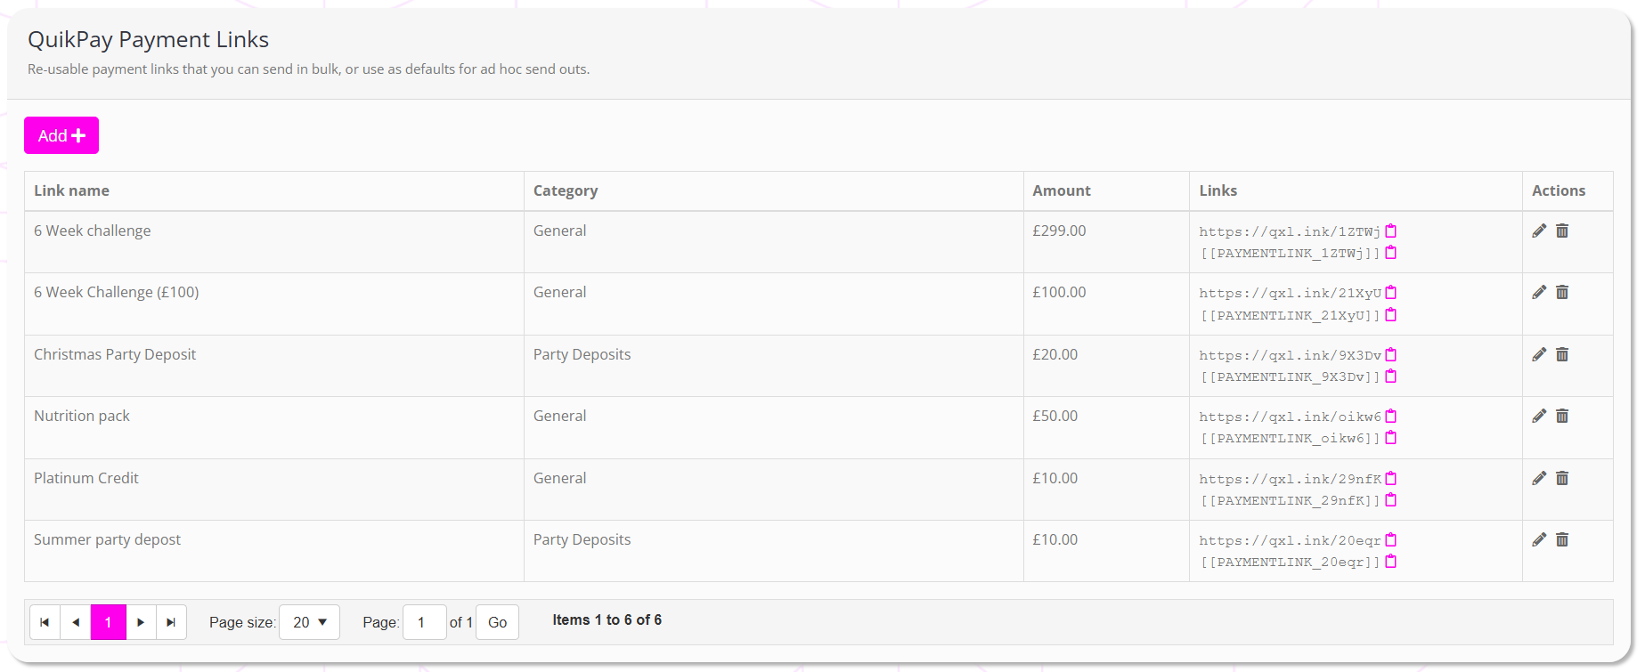Copy the PAYMENTLINK_29nfK merge tag
This screenshot has width=1645, height=672.
(x=1391, y=500)
